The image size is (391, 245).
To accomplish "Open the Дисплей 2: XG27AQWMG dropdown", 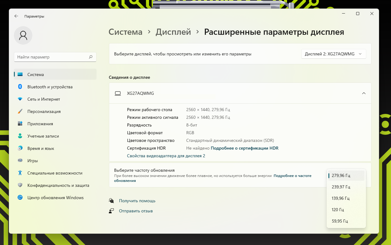I will pos(333,54).
